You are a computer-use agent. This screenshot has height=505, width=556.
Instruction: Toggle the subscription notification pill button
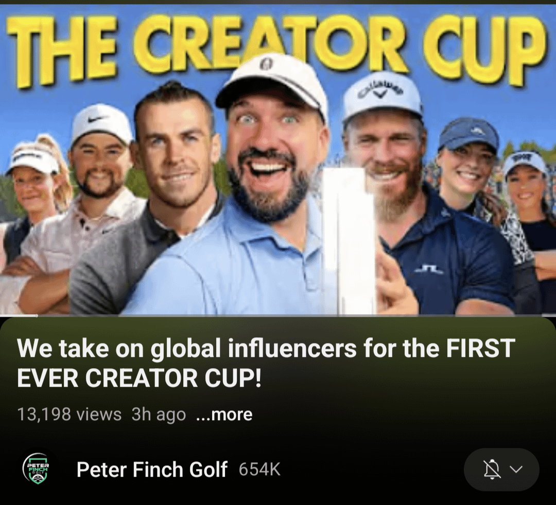click(501, 470)
